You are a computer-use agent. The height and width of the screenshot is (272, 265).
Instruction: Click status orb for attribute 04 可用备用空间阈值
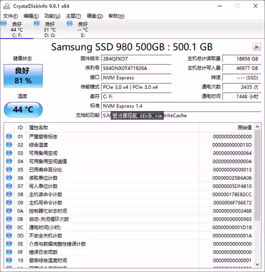[9, 161]
